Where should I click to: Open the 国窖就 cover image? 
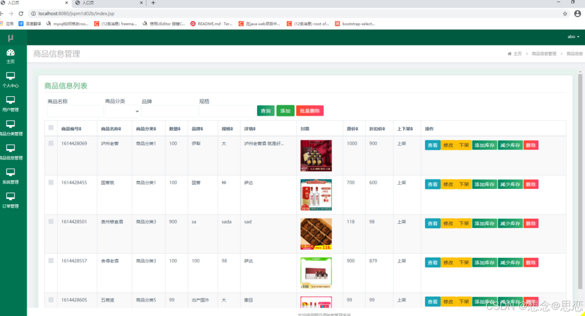pos(316,195)
